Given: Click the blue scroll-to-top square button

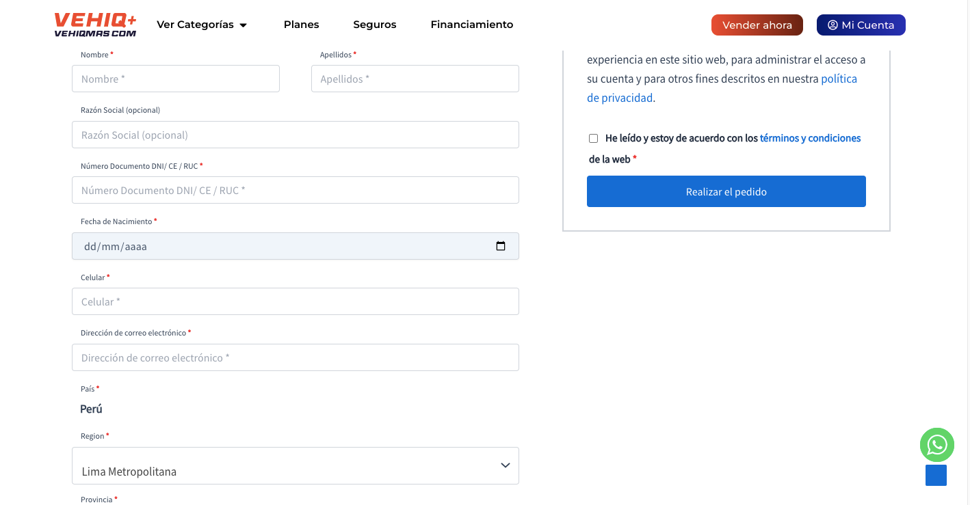Looking at the screenshot, I should coord(936,475).
